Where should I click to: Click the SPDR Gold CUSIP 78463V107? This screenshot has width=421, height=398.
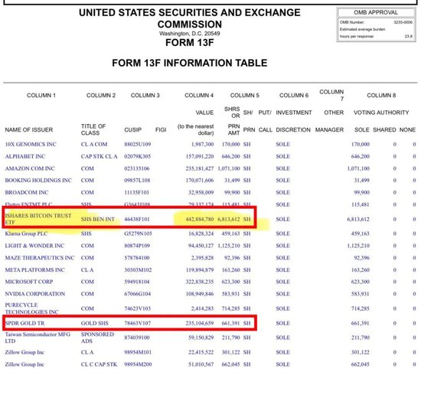[137, 323]
